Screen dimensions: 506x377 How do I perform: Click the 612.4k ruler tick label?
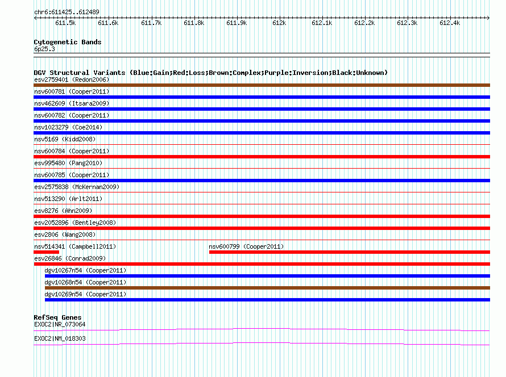[450, 23]
